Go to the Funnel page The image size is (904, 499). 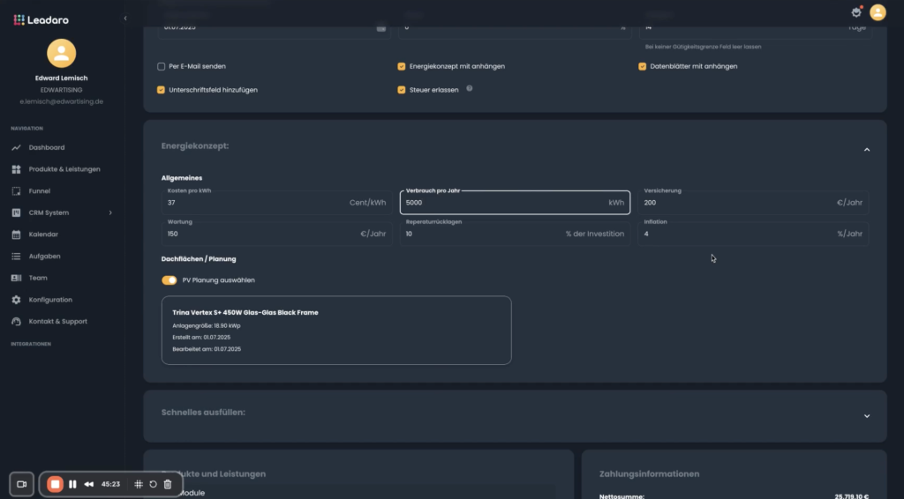39,191
